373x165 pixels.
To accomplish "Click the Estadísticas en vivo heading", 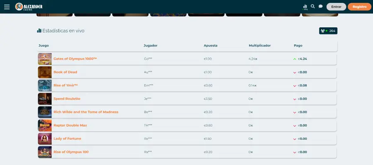I will pos(63,31).
